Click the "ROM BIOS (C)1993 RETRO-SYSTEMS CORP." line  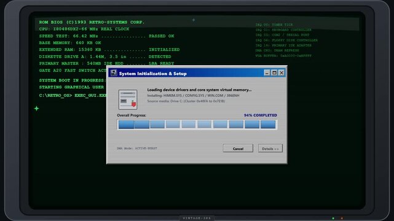tap(92, 22)
